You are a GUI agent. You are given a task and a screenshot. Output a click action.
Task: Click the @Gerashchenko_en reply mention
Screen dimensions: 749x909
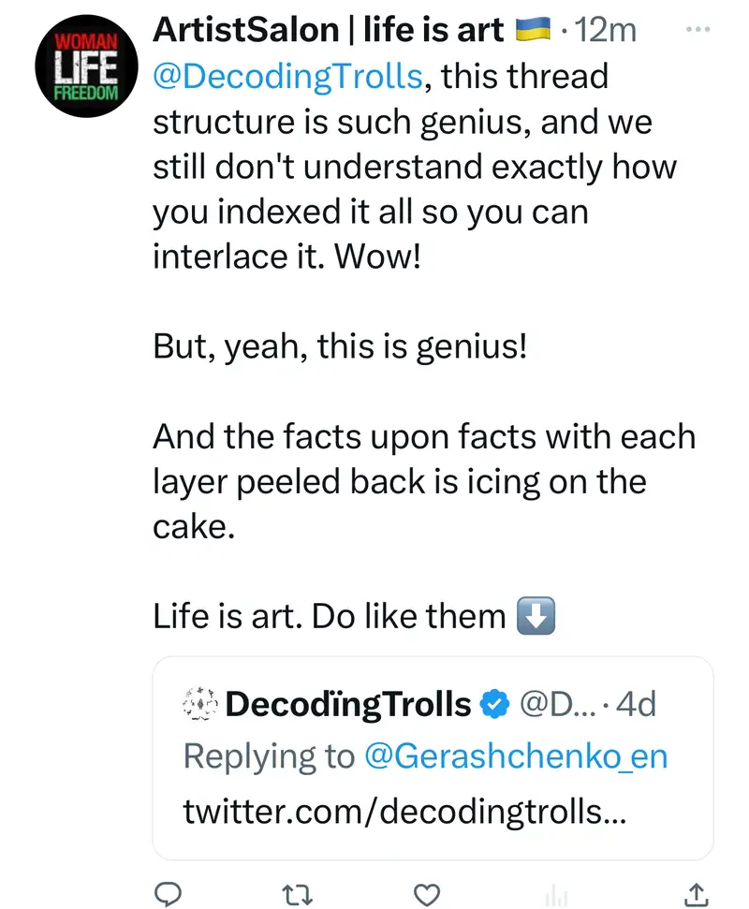515,756
